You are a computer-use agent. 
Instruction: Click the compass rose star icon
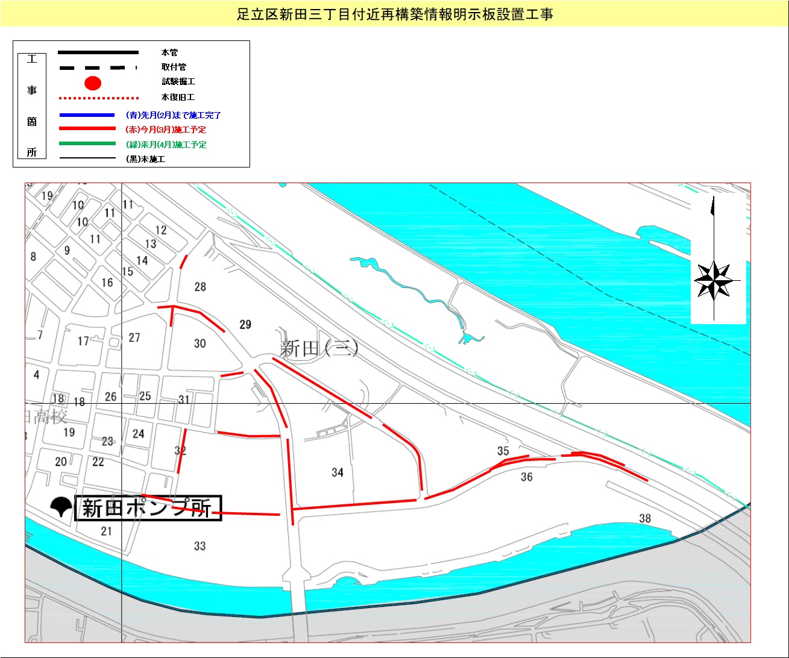click(x=714, y=281)
